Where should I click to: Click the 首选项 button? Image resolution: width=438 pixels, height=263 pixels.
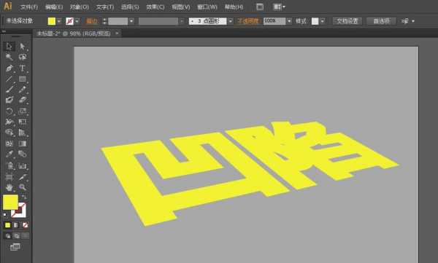[x=381, y=21]
